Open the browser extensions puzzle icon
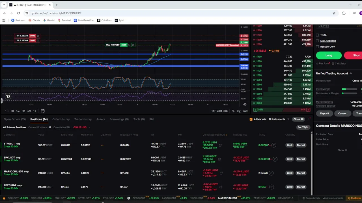 344,13
